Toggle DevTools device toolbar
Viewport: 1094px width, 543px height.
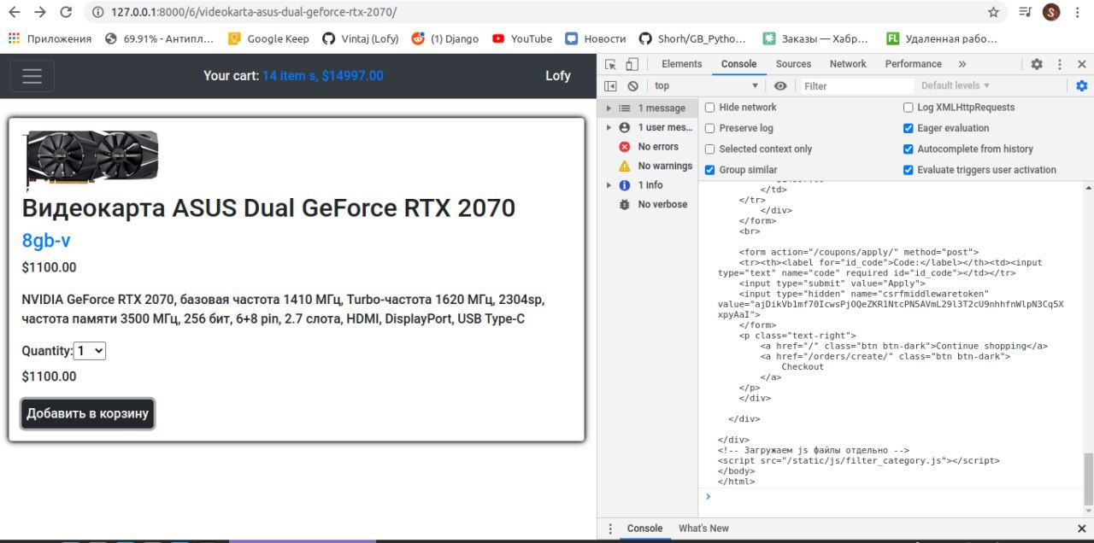coord(632,64)
